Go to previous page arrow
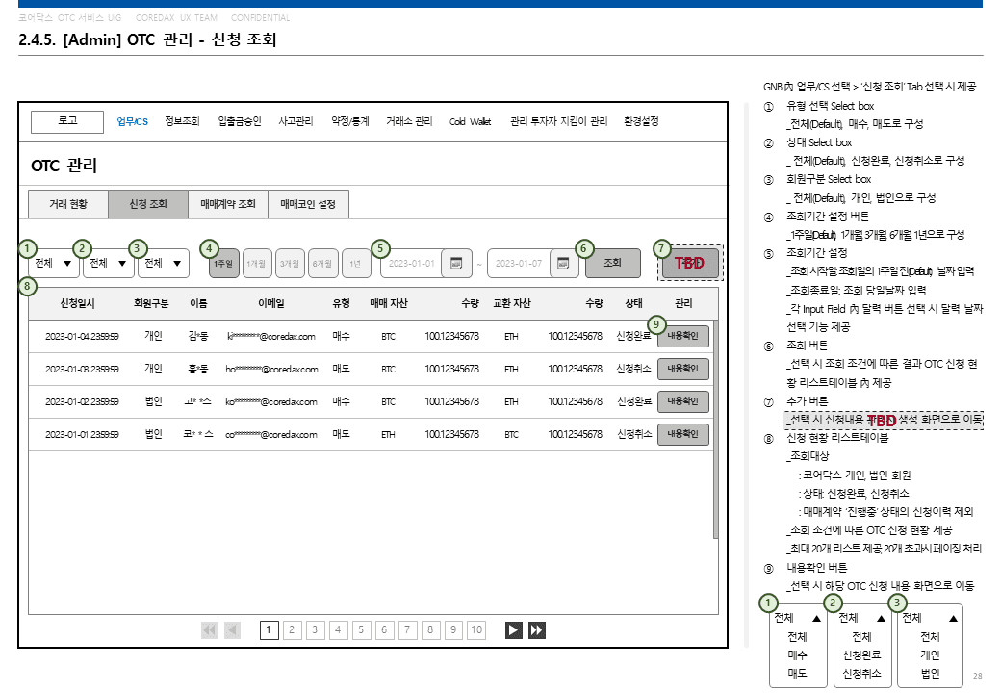The image size is (1001, 693). (x=232, y=630)
